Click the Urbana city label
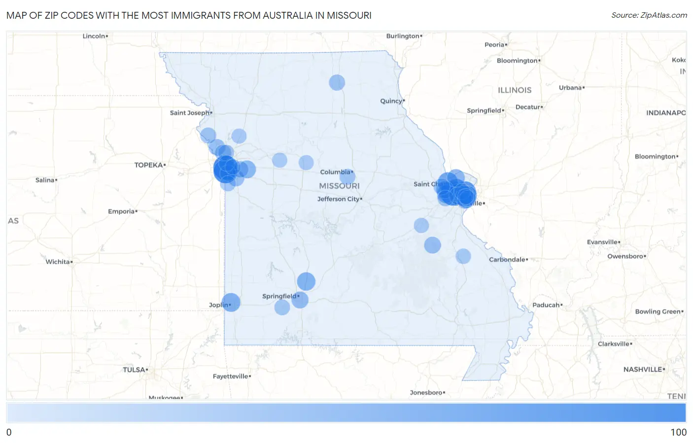Image resolution: width=693 pixels, height=443 pixels. click(570, 88)
